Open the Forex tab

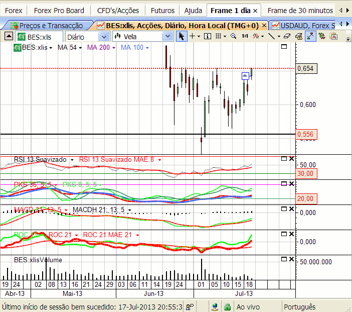[14, 11]
